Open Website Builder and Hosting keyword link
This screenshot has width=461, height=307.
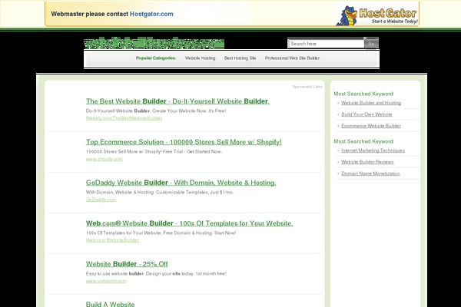pos(371,103)
